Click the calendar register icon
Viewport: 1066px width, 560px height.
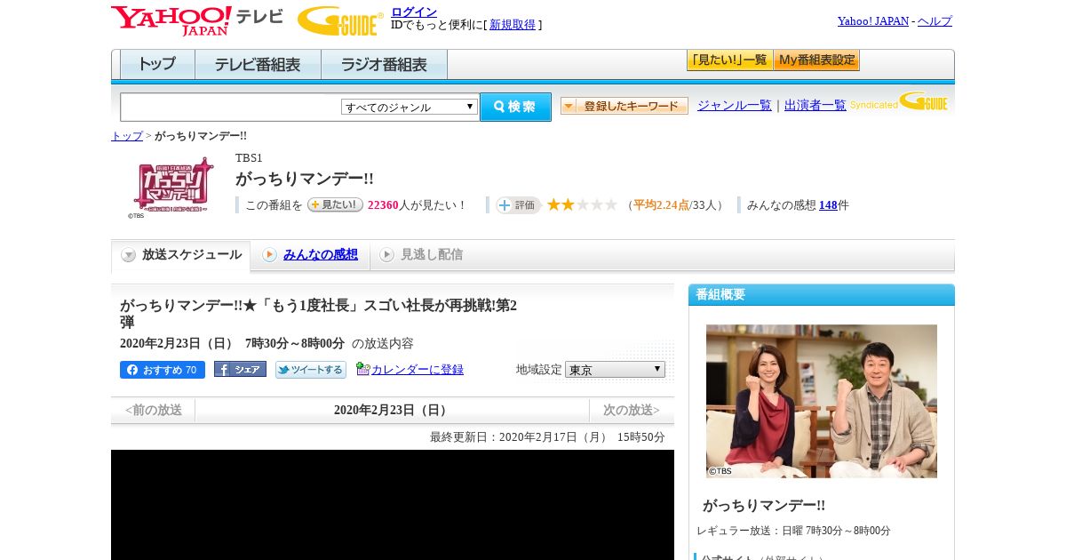pos(362,369)
